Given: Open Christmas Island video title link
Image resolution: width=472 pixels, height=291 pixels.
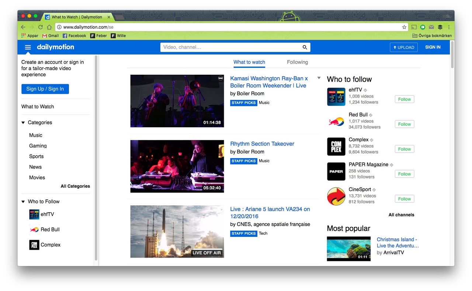Looking at the screenshot, I should pos(398,242).
